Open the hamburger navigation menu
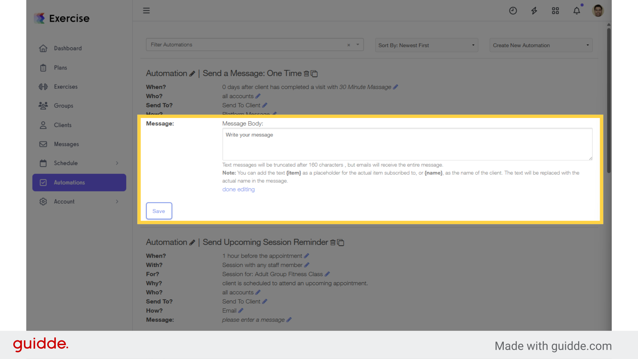The width and height of the screenshot is (638, 359). coord(146,10)
